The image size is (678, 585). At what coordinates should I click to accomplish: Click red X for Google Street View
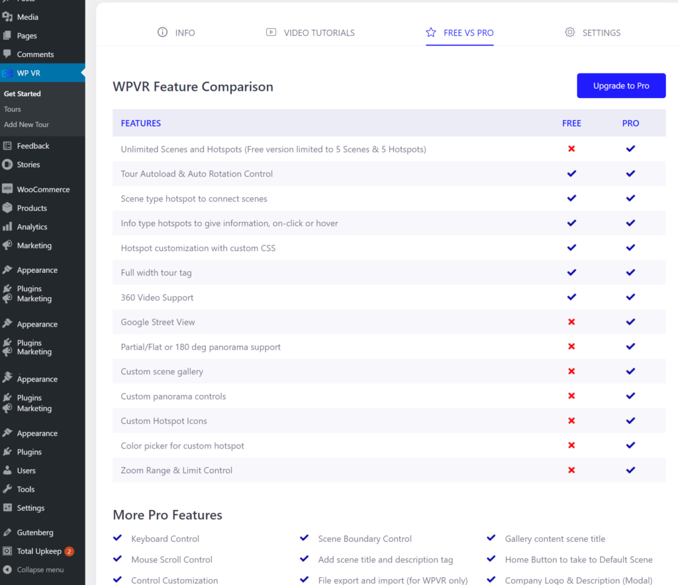[571, 322]
